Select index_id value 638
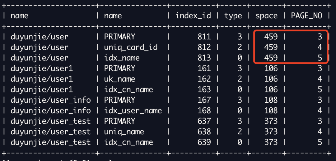 (204, 132)
